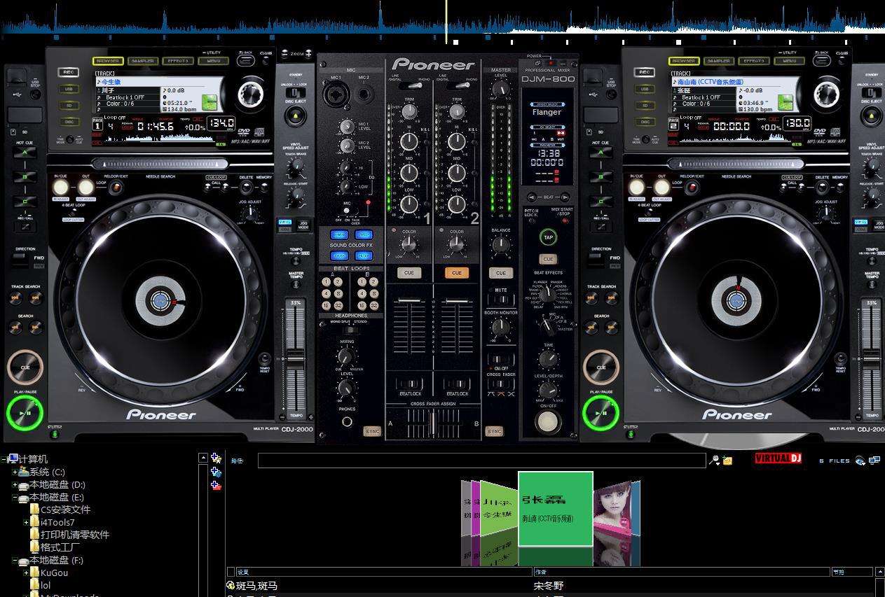This screenshot has height=597, width=885.
Task: Click the search magnifier icon
Action: 714,461
